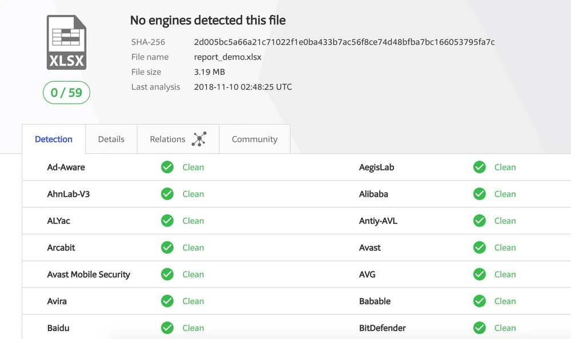The height and width of the screenshot is (339, 571).
Task: Click the Relations graph network icon
Action: 199,139
